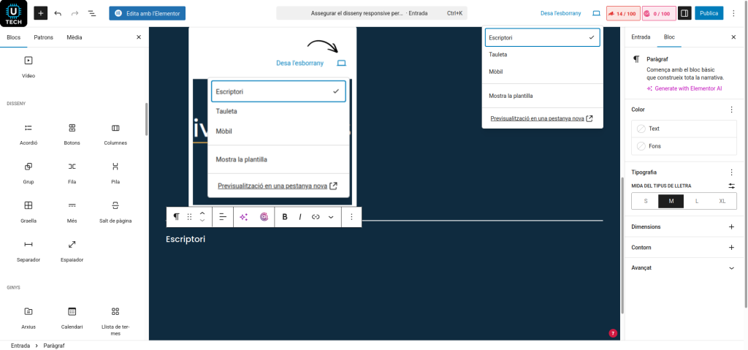The image size is (748, 350).
Task: Click the device preview laptop icon
Action: pos(596,13)
